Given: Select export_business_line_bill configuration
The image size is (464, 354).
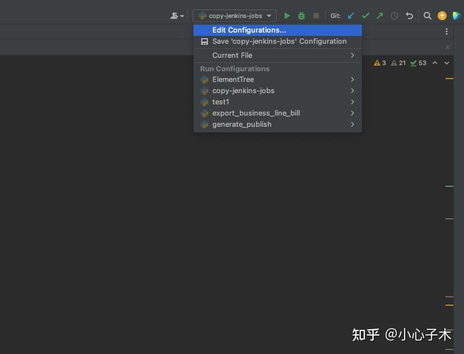Looking at the screenshot, I should point(277,113).
